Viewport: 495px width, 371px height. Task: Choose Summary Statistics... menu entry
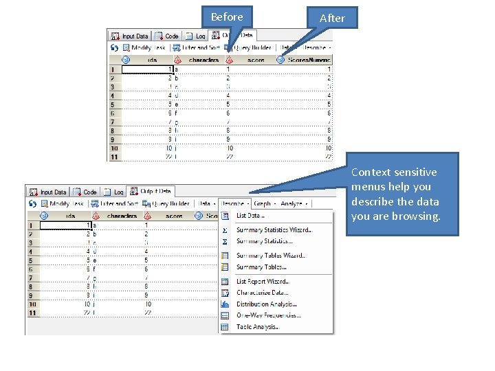(276, 241)
